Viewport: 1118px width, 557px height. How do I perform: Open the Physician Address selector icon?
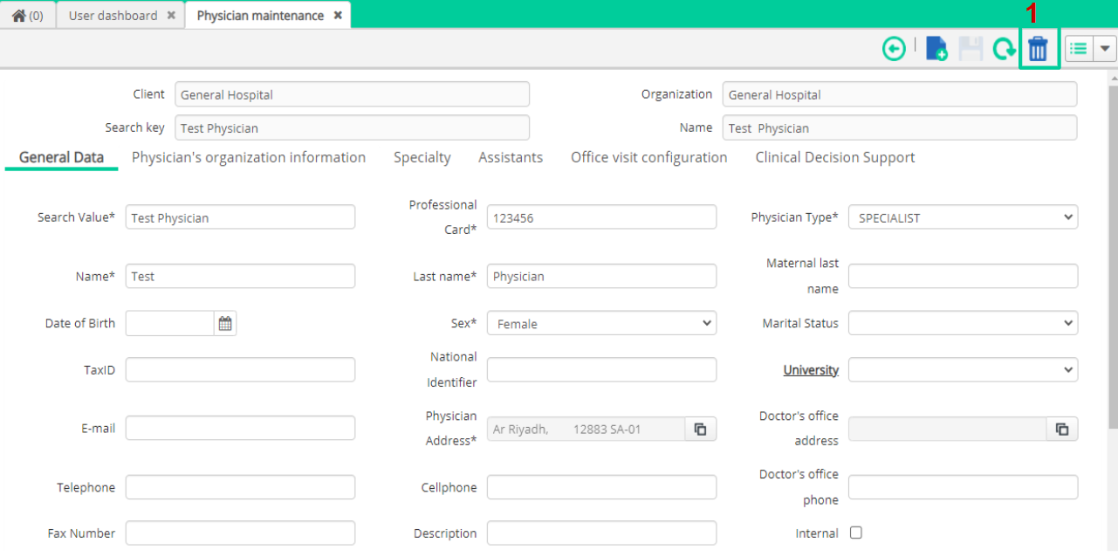point(701,429)
